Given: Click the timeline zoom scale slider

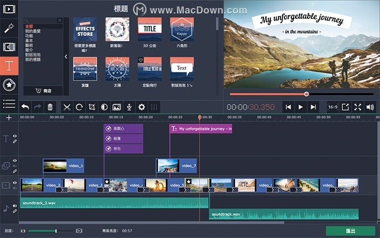Looking at the screenshot, I should click(50, 231).
